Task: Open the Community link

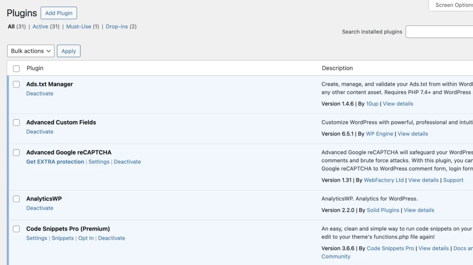Action: pos(336,257)
